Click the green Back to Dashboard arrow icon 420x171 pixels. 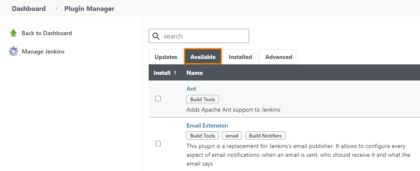coord(13,33)
